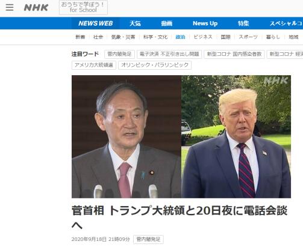Select the 政治 politics category

tap(180, 37)
